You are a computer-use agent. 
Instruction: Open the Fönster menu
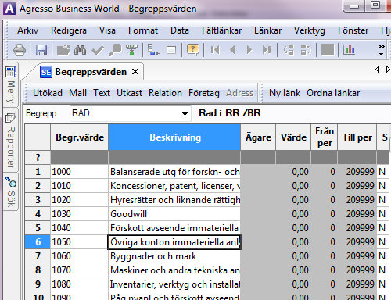pyautogui.click(x=353, y=30)
